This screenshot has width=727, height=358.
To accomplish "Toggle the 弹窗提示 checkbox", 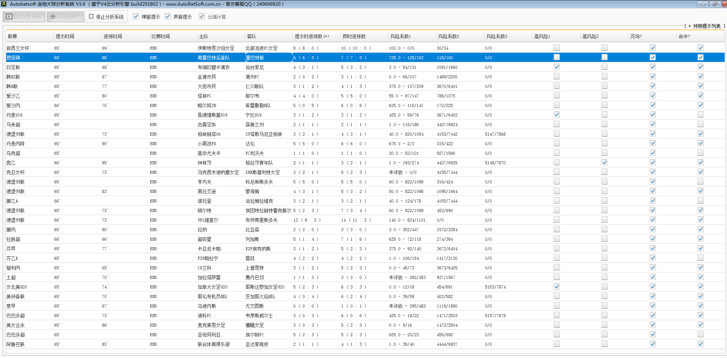I will [136, 17].
